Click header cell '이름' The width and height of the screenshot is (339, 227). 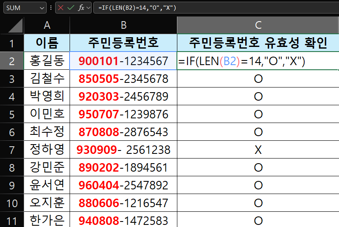tap(47, 43)
